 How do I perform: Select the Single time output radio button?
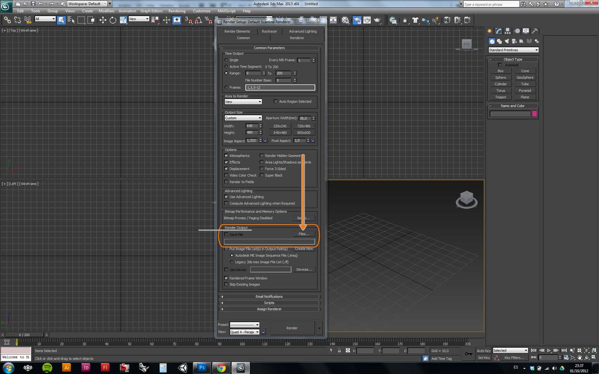tap(226, 60)
